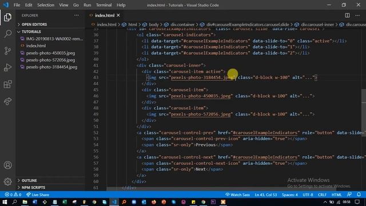
Task: Change encoding via UTF-8 status entry
Action: pos(308,195)
